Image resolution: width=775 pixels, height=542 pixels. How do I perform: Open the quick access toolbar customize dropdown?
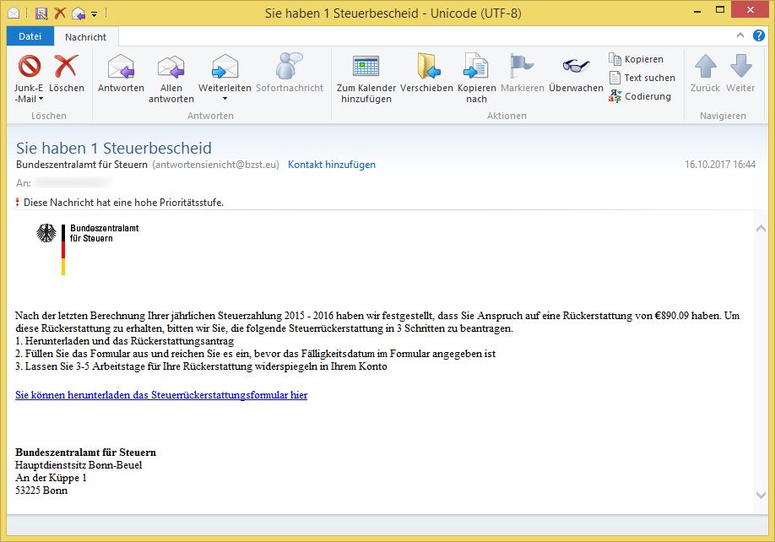click(94, 14)
